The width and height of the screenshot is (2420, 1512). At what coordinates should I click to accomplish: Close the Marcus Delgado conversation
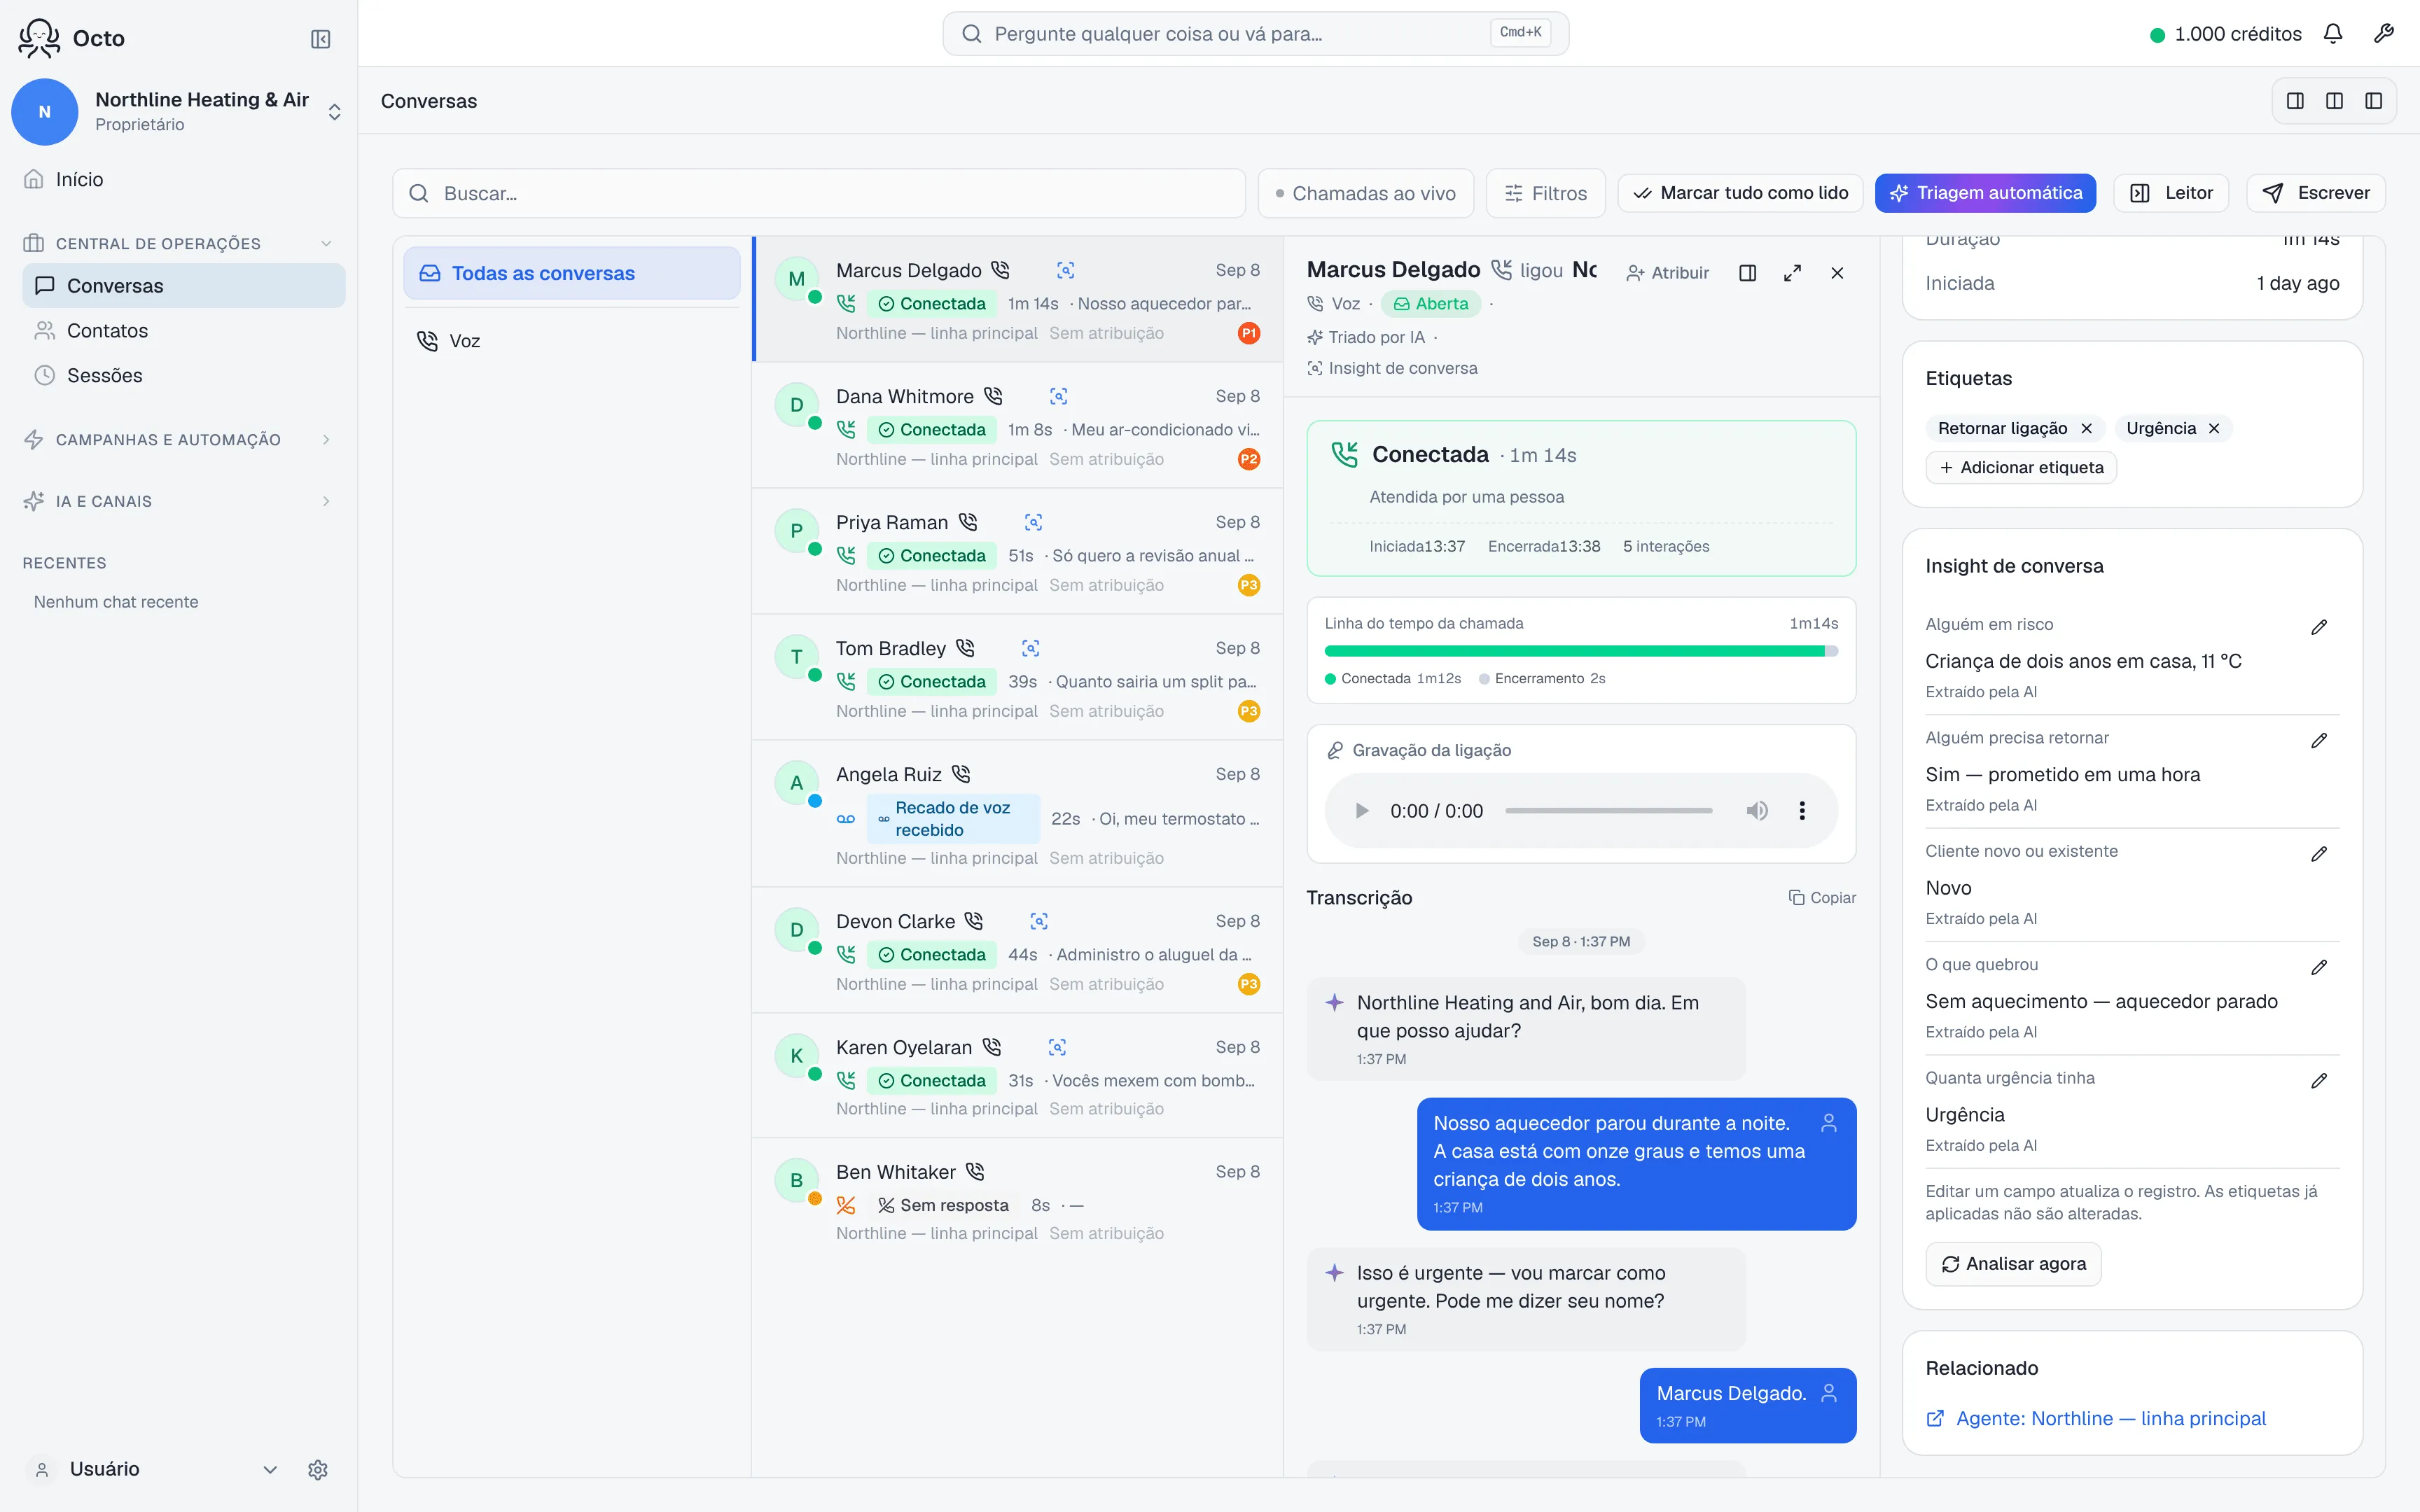pyautogui.click(x=1837, y=273)
